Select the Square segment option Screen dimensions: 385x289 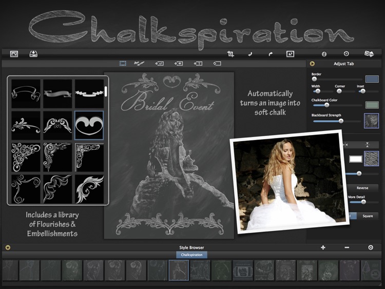(368, 216)
